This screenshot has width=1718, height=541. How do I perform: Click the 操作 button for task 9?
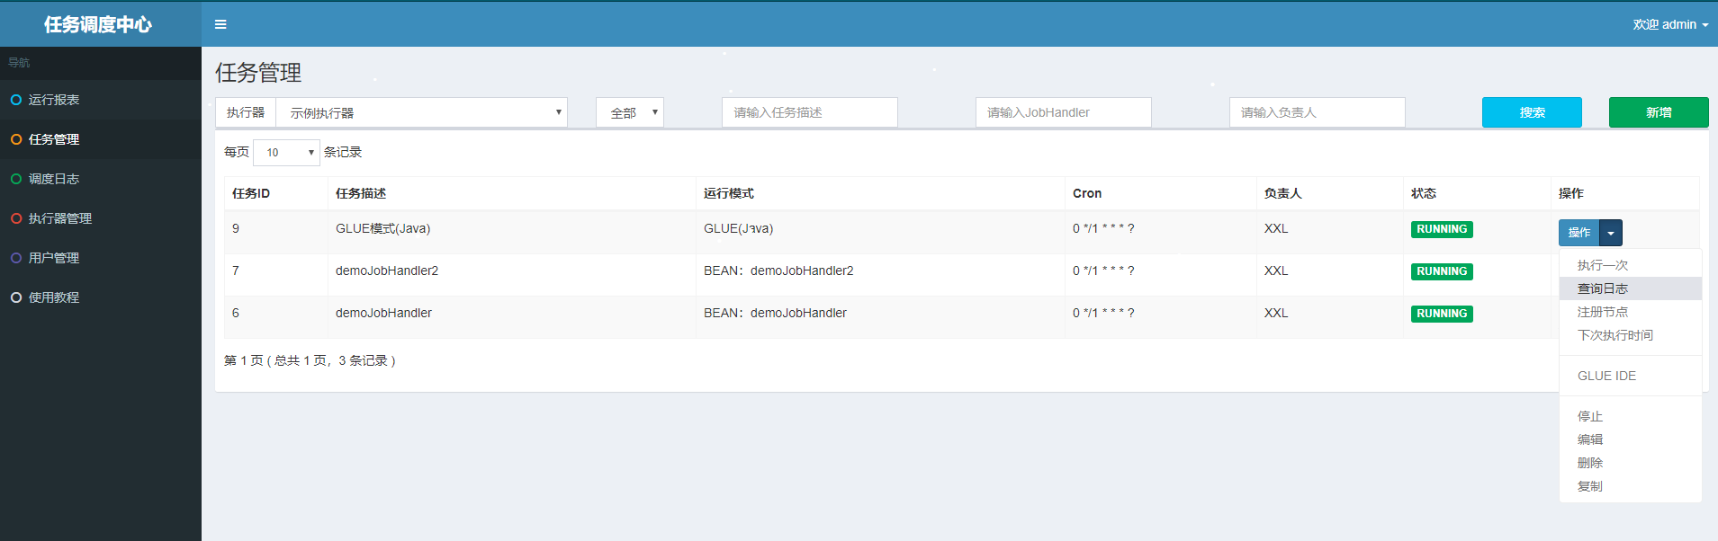point(1579,233)
